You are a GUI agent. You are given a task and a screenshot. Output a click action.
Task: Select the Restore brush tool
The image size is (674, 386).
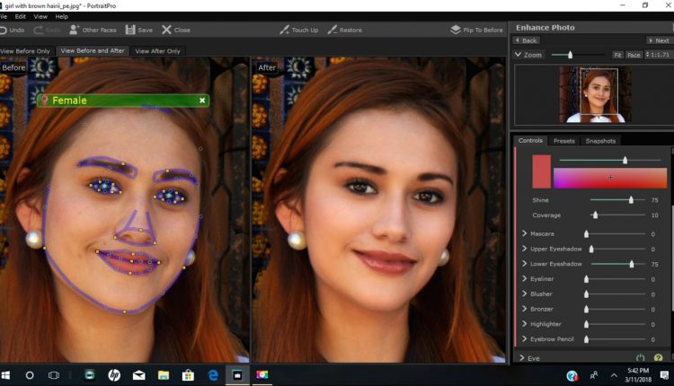(x=345, y=30)
